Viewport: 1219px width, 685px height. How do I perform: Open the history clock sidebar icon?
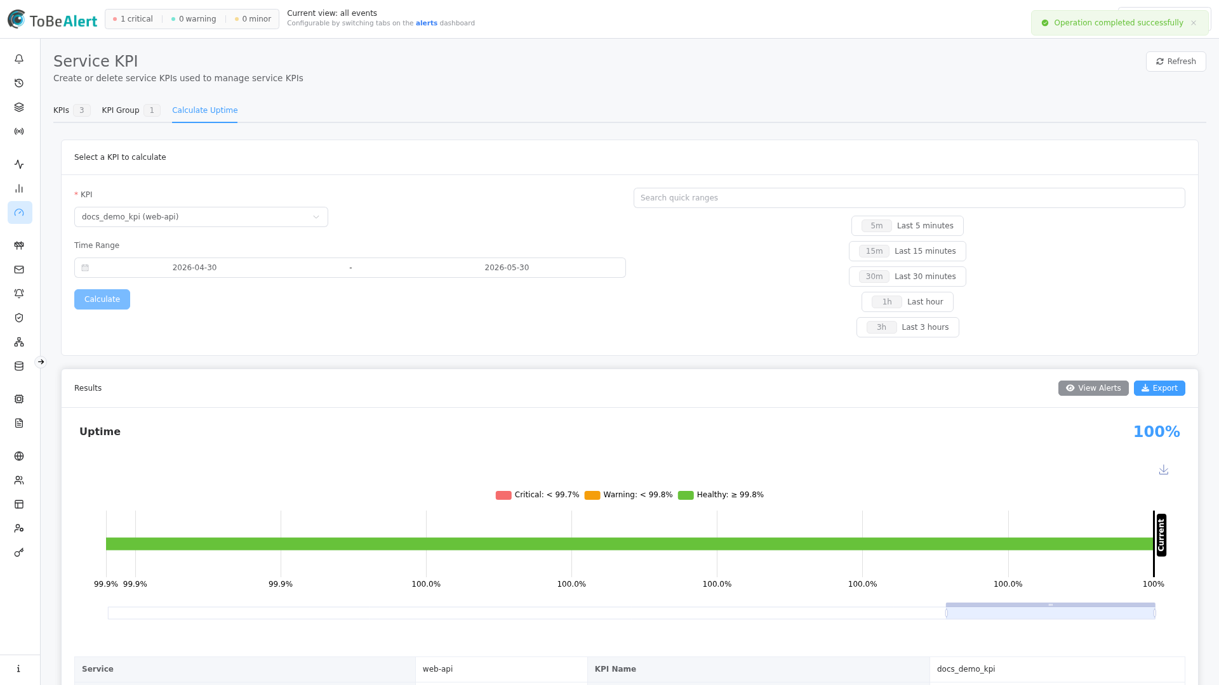(19, 83)
